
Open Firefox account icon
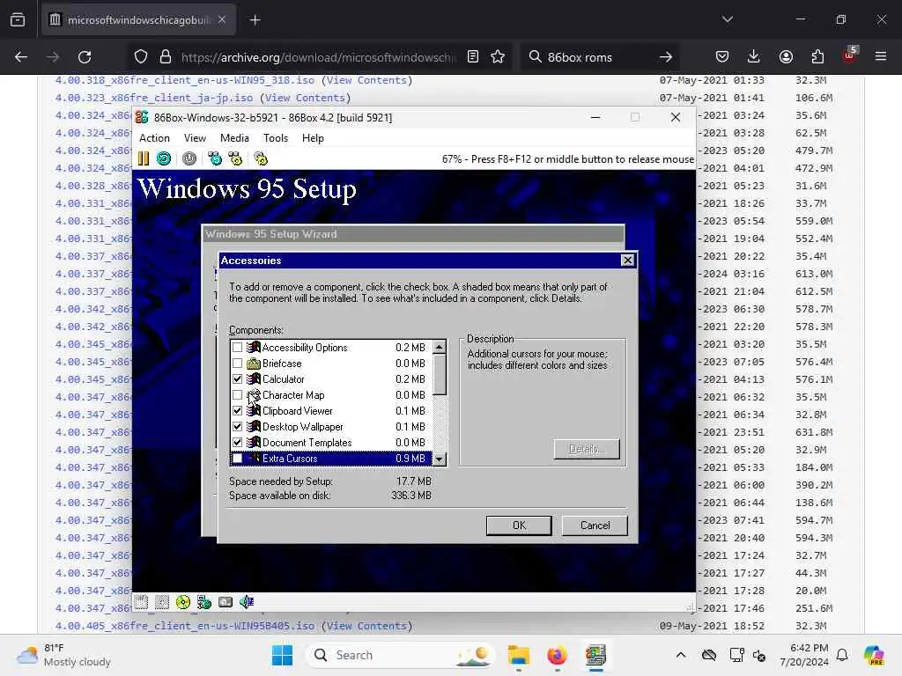[786, 57]
